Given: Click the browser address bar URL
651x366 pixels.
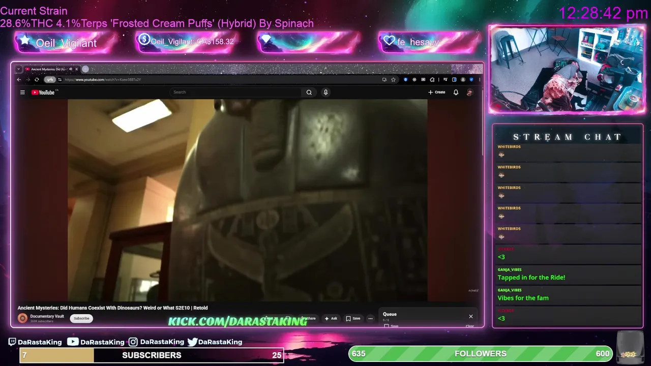Looking at the screenshot, I should click(103, 79).
